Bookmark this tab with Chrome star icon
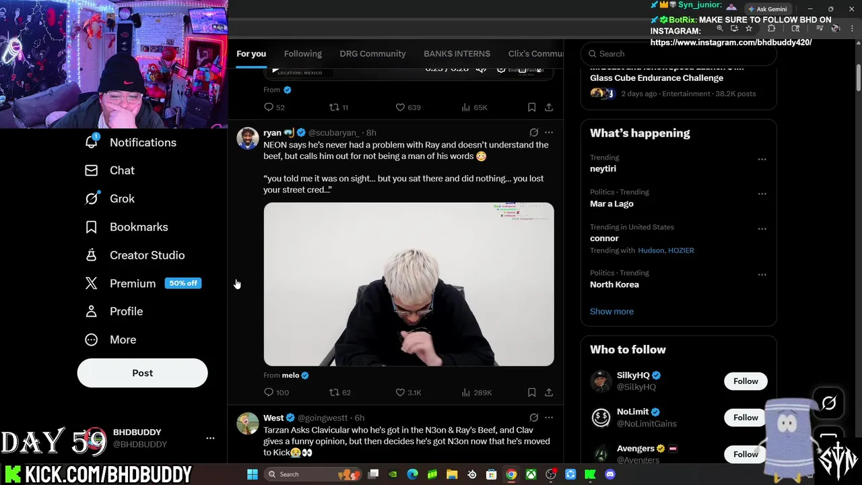This screenshot has height=485, width=862. (748, 28)
